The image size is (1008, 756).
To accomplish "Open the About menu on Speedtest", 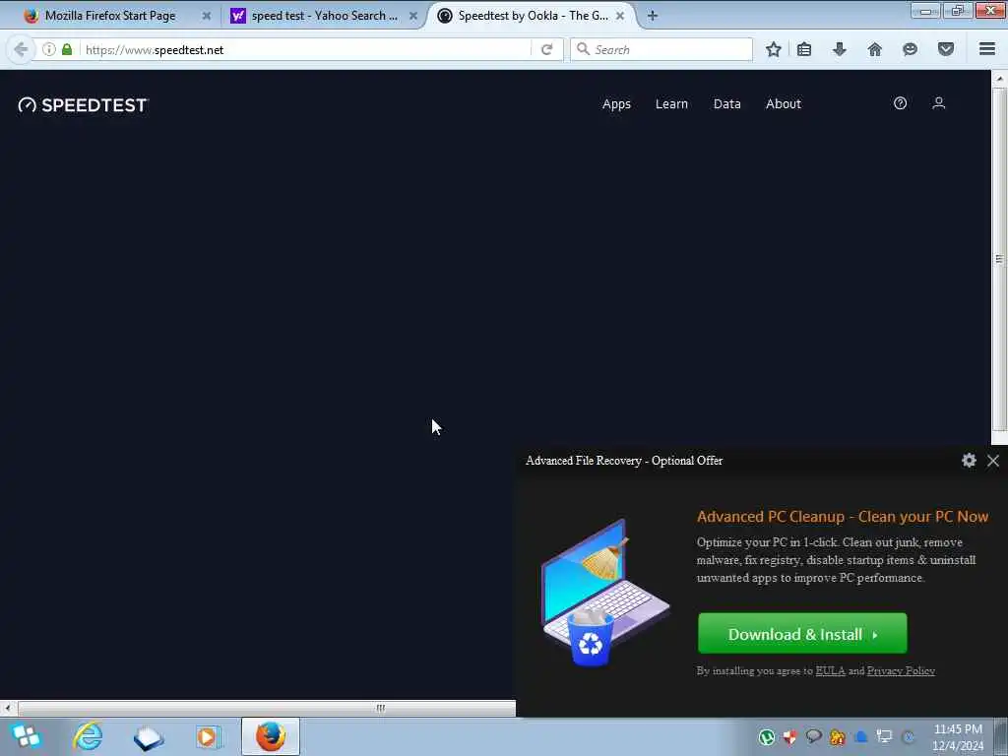I will 783,104.
